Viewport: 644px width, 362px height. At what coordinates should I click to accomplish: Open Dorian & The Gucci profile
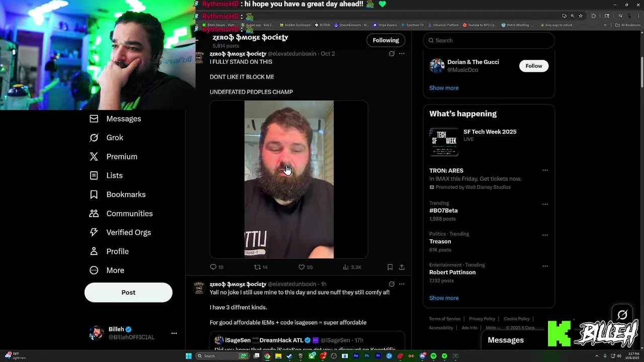coord(473,62)
